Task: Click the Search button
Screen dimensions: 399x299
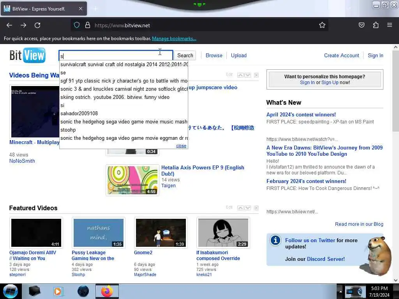Action: point(185,55)
